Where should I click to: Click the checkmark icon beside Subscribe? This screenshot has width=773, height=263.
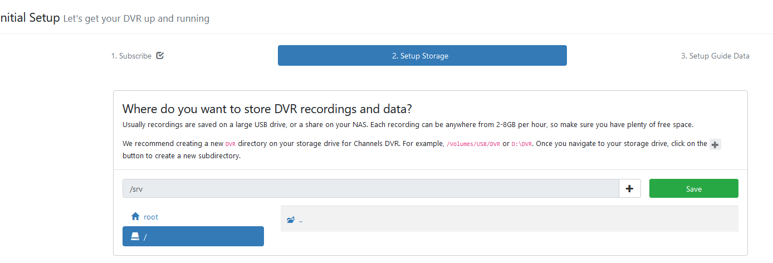click(160, 56)
